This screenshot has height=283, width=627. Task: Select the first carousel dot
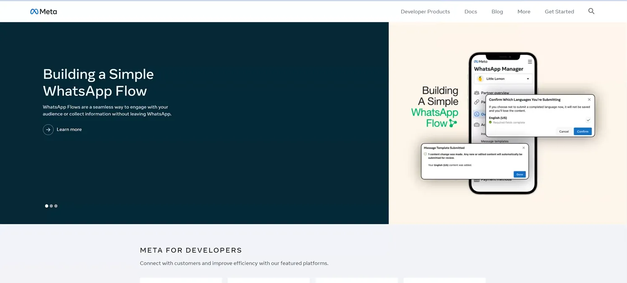pyautogui.click(x=47, y=206)
